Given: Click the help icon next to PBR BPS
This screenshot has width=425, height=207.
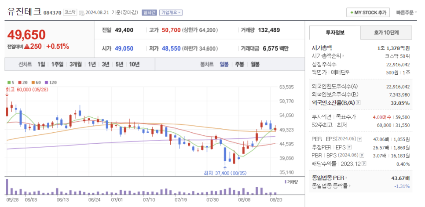Looking at the screenshot, I should pos(362,155).
